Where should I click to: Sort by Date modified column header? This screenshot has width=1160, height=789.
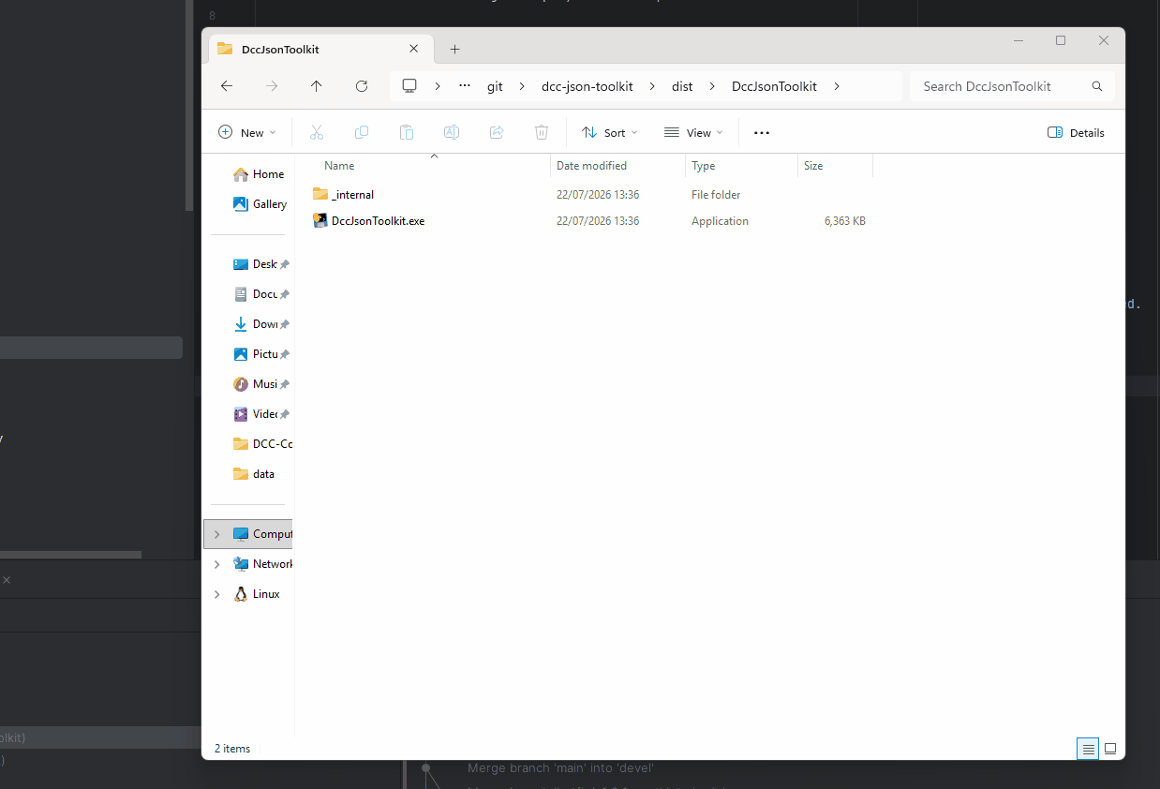pos(591,166)
